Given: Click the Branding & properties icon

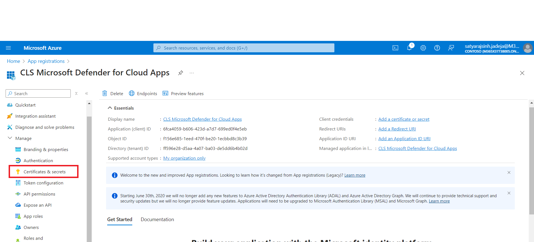Looking at the screenshot, I should pos(18,149).
